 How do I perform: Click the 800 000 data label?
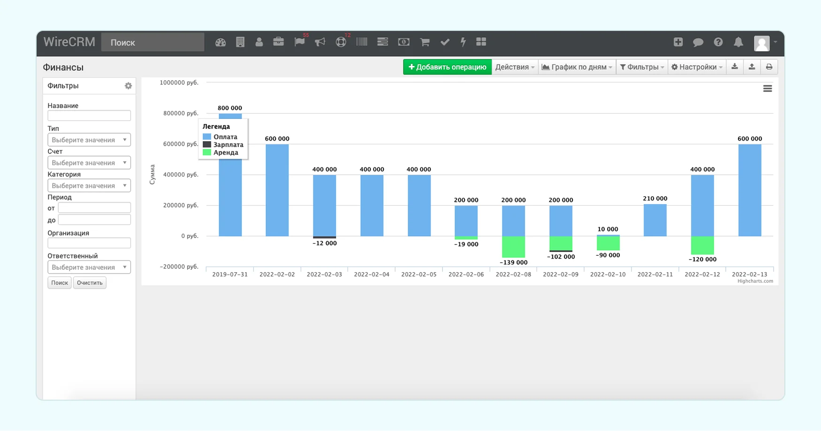coord(230,108)
